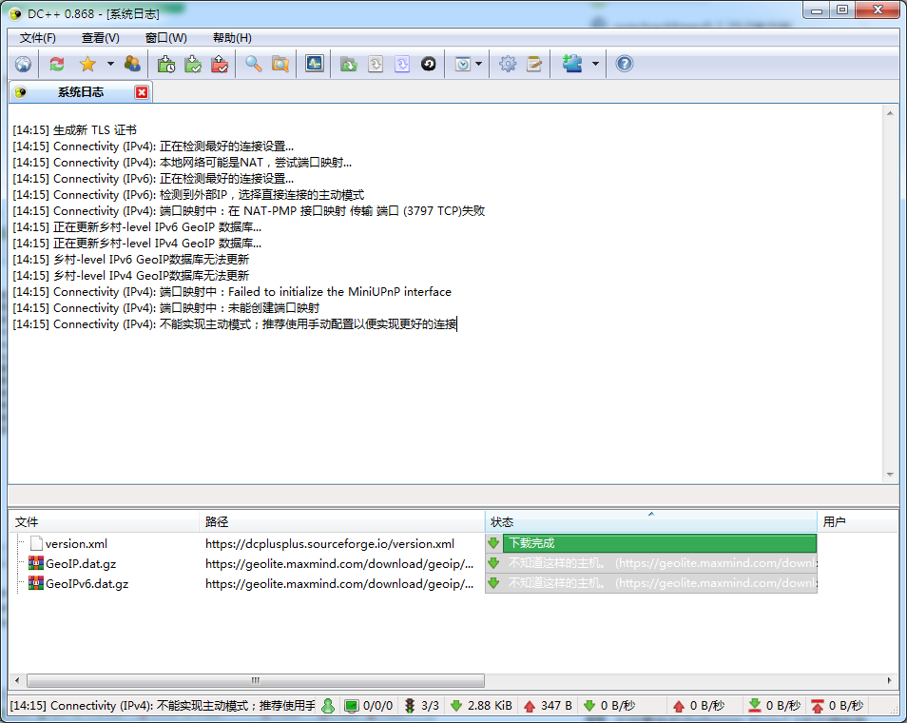Click the Search magnifier icon
907x723 pixels.
coord(253,65)
